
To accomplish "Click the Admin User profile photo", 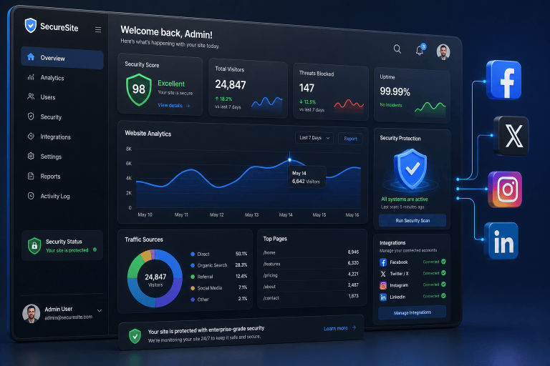I will click(x=32, y=313).
